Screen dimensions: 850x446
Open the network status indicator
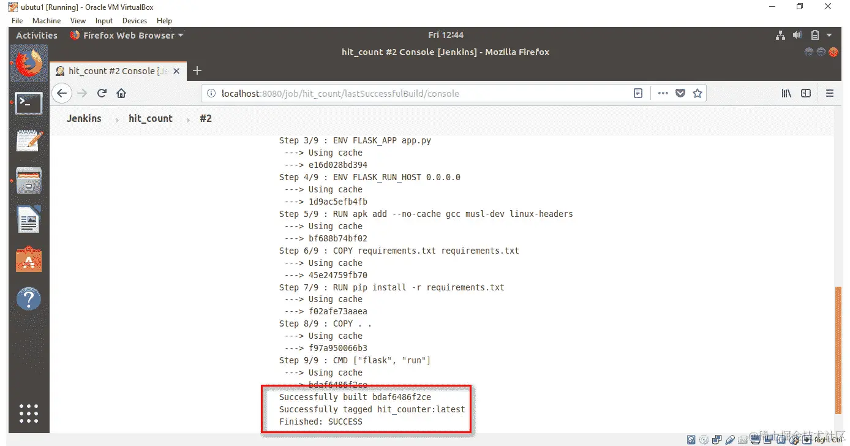(x=780, y=36)
